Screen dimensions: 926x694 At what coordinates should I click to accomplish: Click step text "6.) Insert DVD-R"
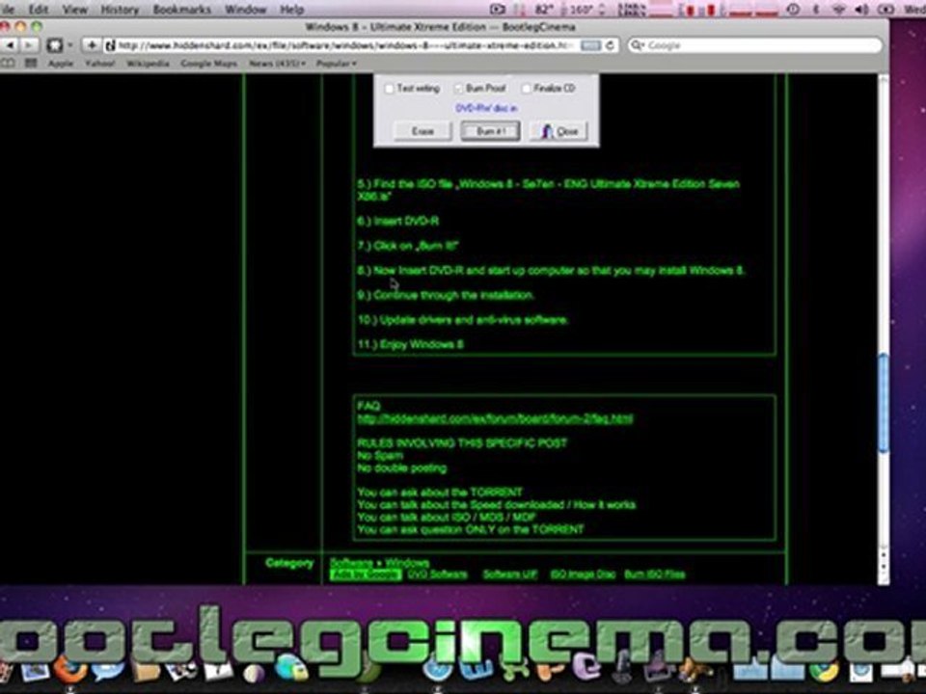(x=398, y=222)
